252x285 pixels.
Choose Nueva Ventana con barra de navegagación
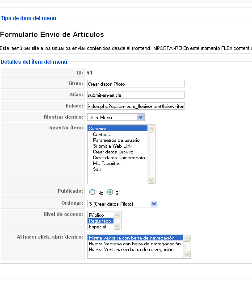(135, 244)
